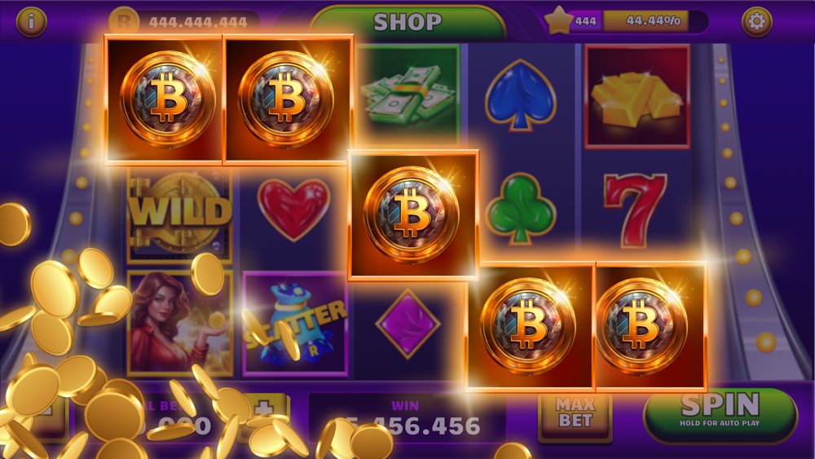Click the WIN amount display
Screen dimensions: 815x459
click(407, 419)
